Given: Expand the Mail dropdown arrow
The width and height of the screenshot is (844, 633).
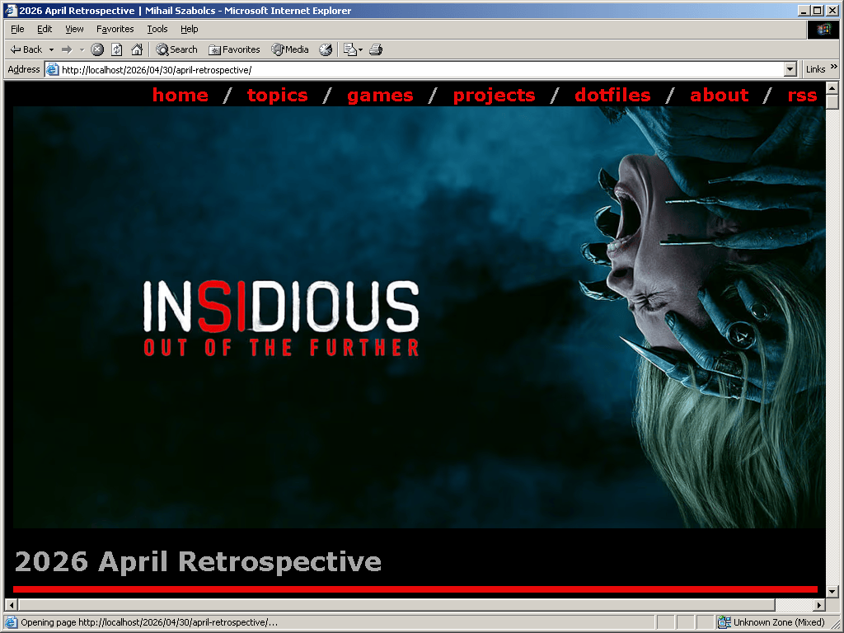Looking at the screenshot, I should [361, 49].
